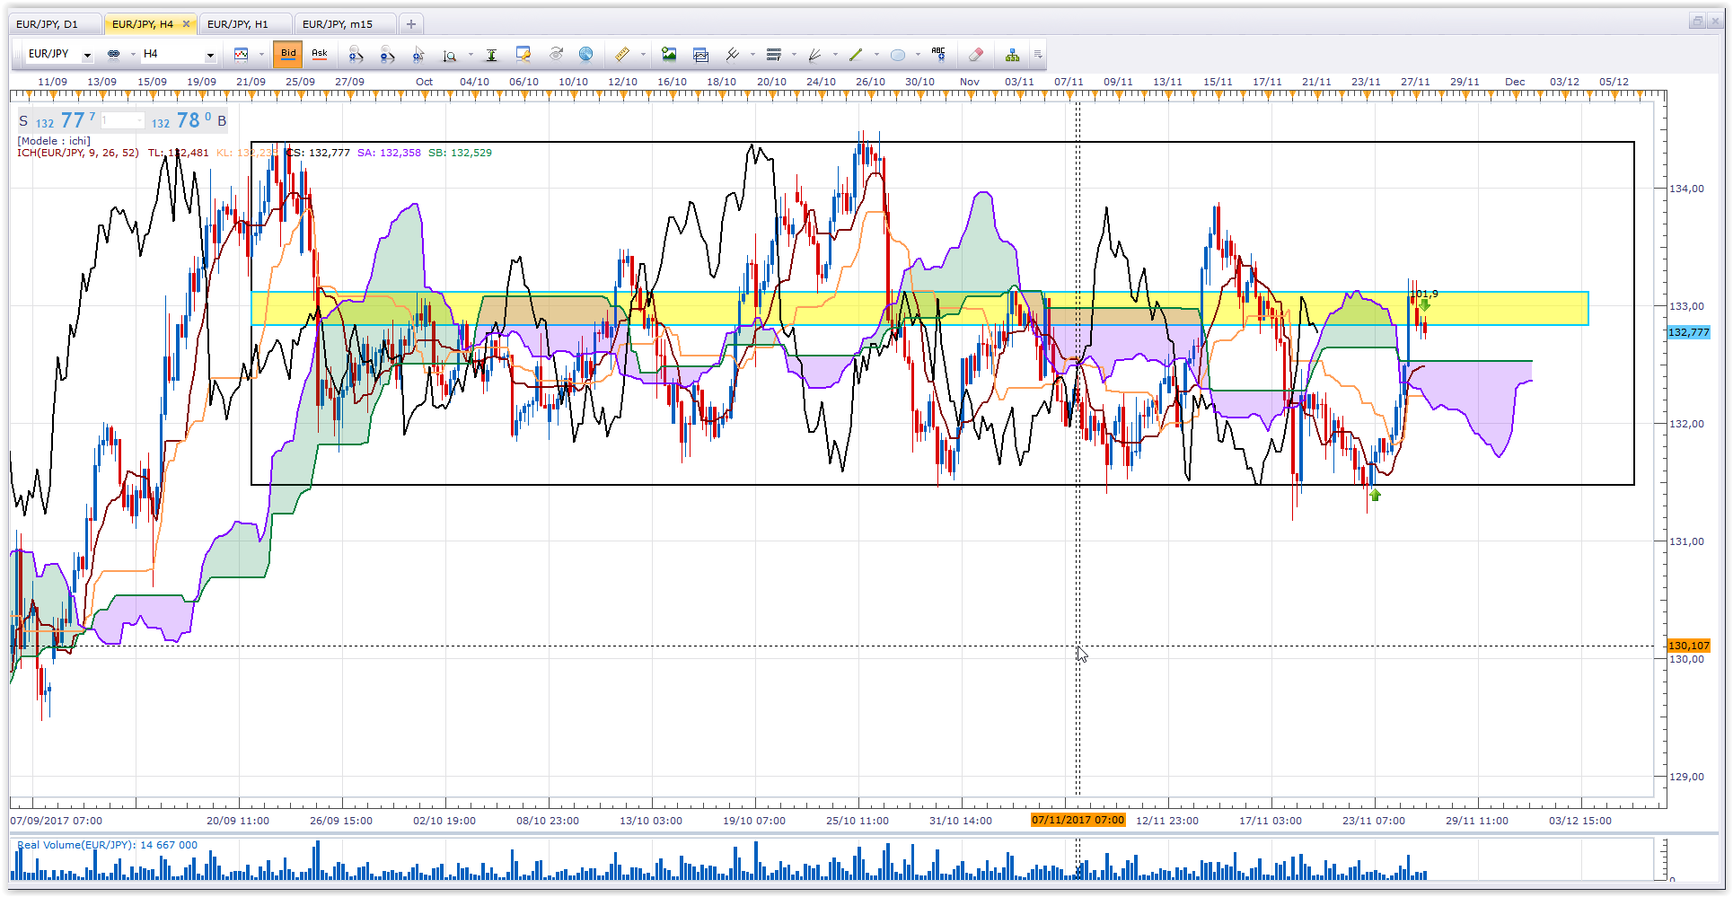Viewport: 1733px width, 897px height.
Task: Expand the Fibonacci tool dropdown arrow
Action: (x=794, y=55)
